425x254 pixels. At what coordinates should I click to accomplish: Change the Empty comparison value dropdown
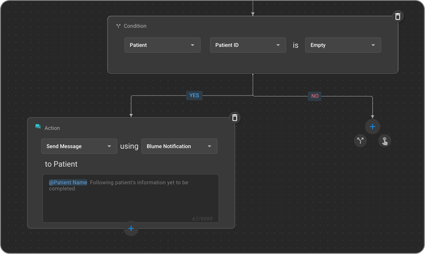[342, 45]
